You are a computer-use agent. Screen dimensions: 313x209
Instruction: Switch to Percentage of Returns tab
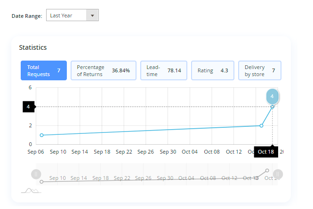103,70
